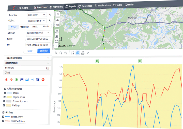
Task: Uncheck the All backgrounds checkbox
Action: (x=5, y=89)
